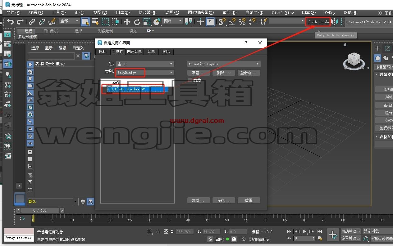
Task: Collapse the 对象类型 rollout
Action: (384, 75)
